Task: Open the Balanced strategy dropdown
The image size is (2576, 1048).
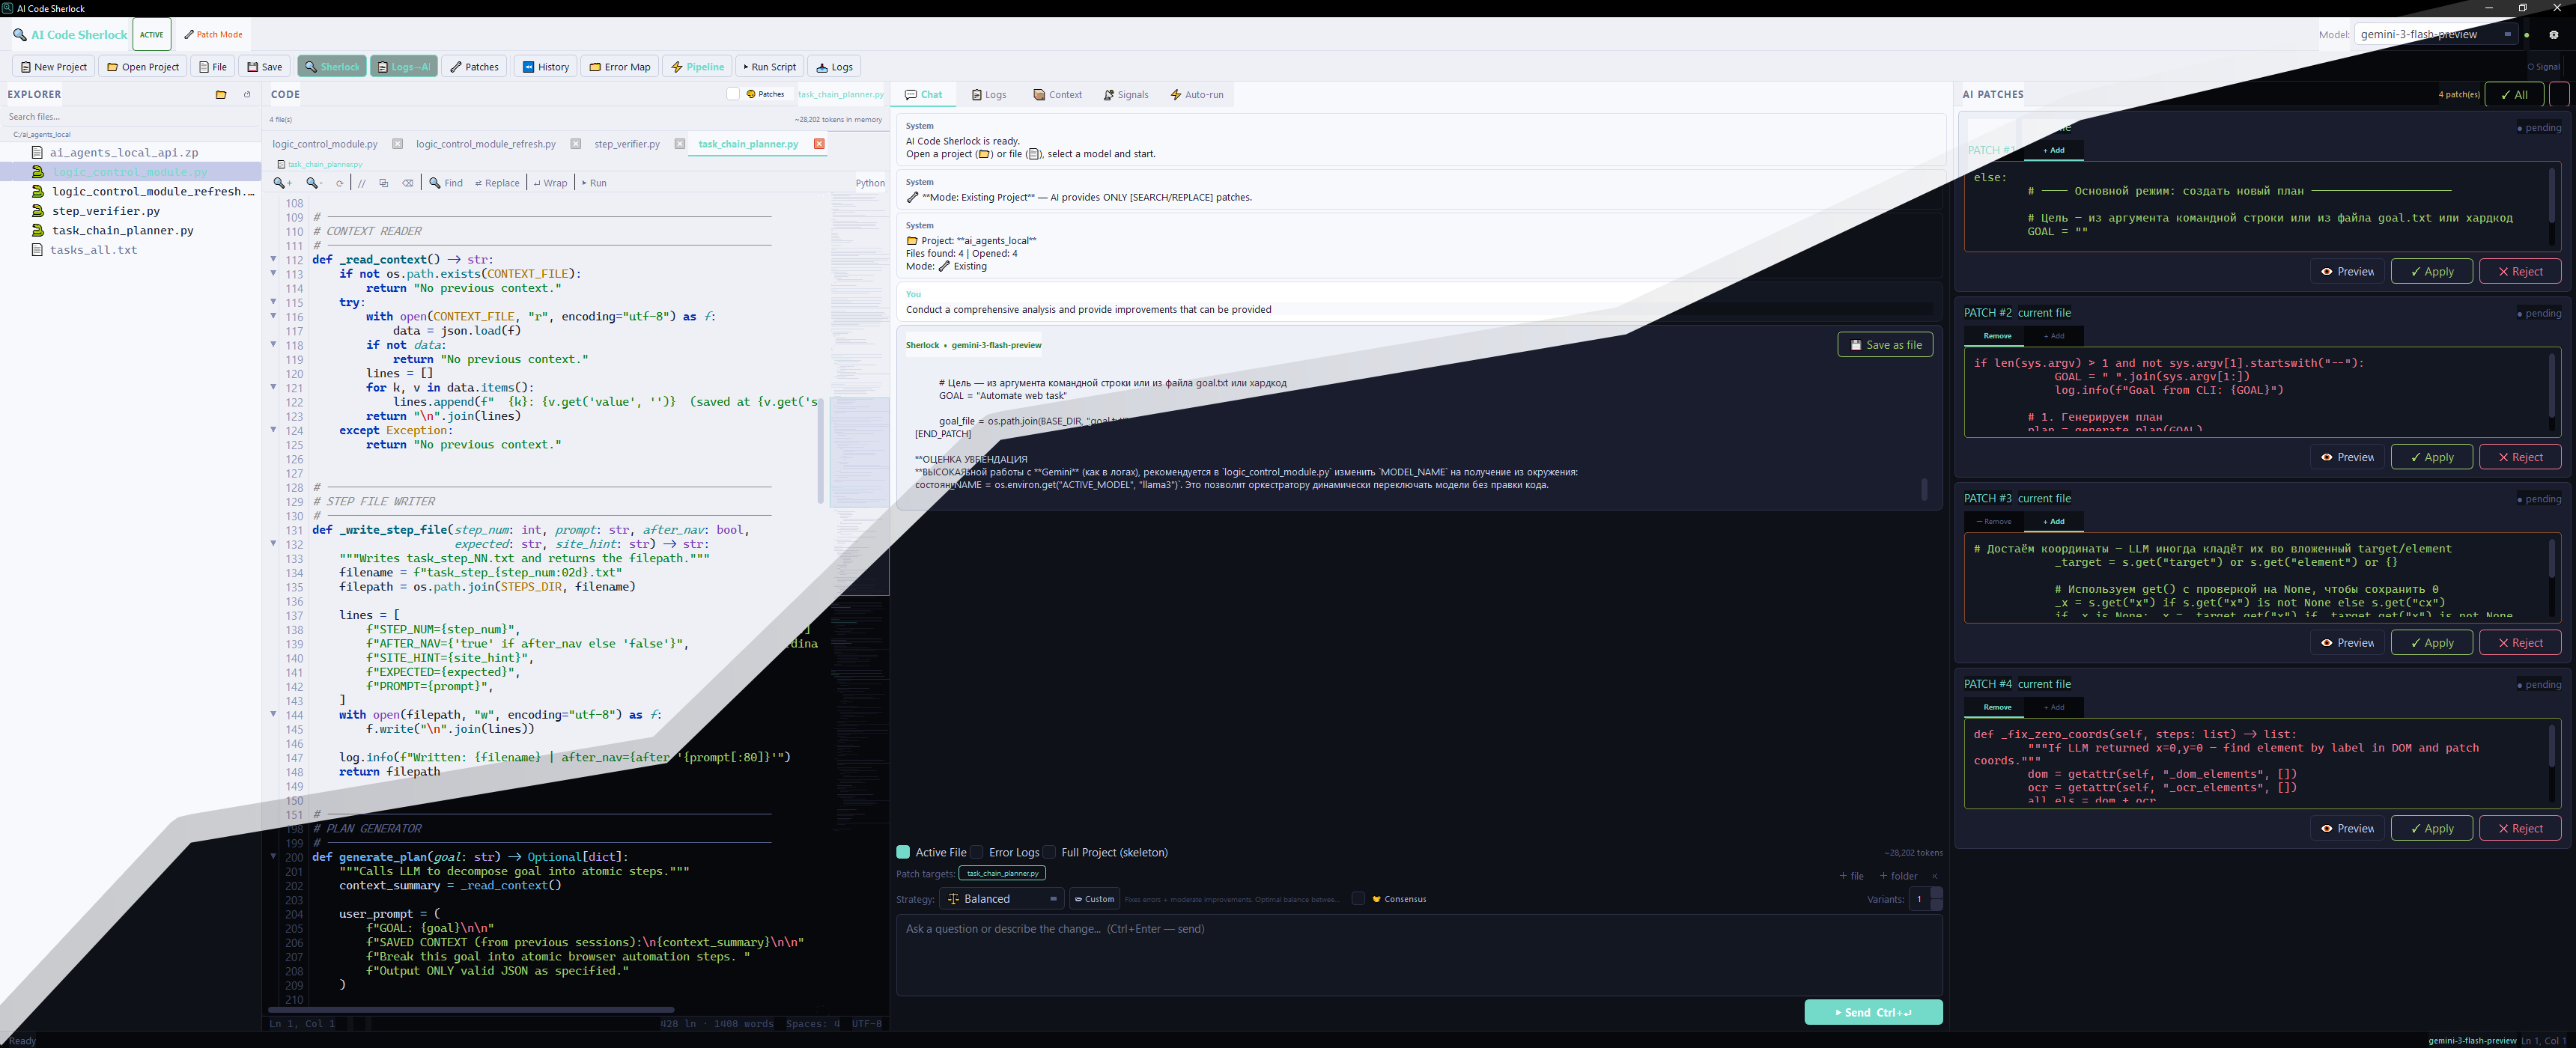Action: (1002, 898)
